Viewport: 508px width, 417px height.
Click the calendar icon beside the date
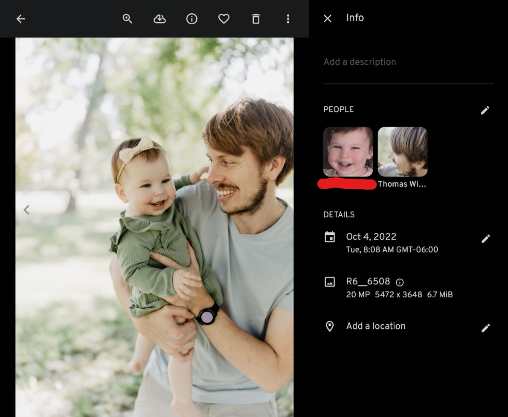coord(330,237)
